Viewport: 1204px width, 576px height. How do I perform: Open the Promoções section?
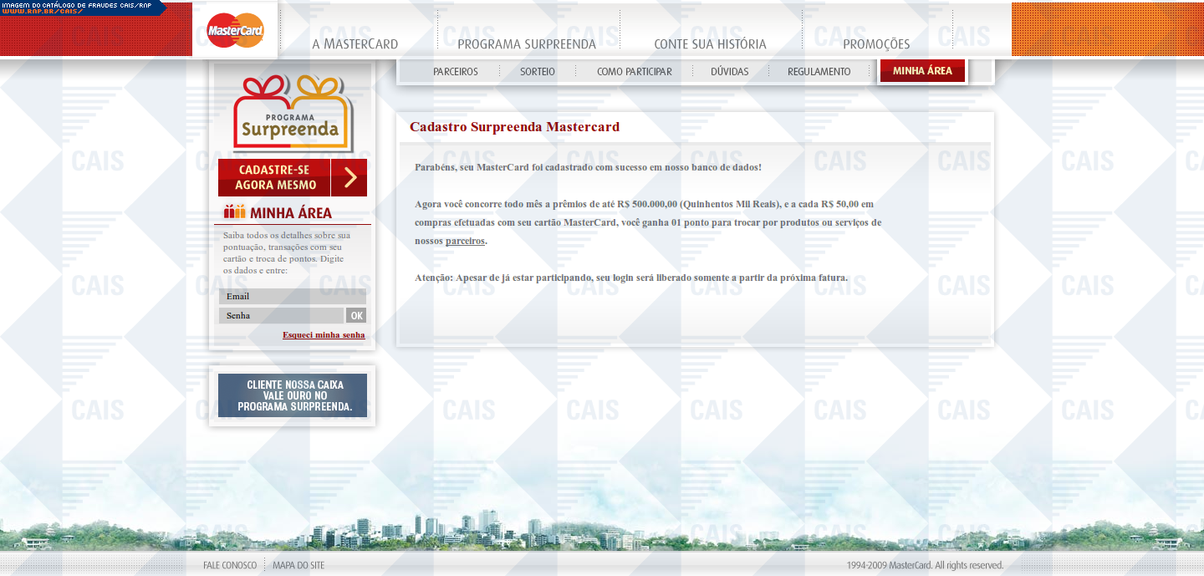(x=875, y=44)
